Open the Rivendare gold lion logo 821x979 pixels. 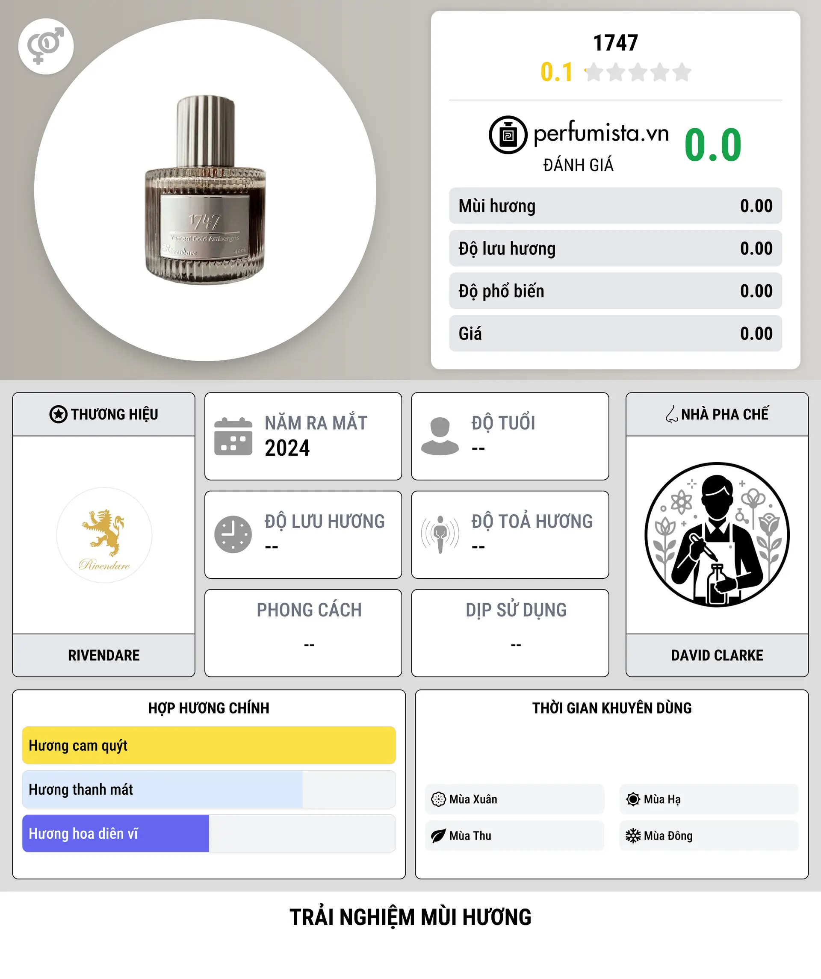(x=104, y=535)
